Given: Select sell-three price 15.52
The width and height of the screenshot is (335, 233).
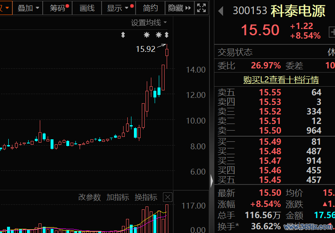Looking at the screenshot, I should [x=270, y=112].
